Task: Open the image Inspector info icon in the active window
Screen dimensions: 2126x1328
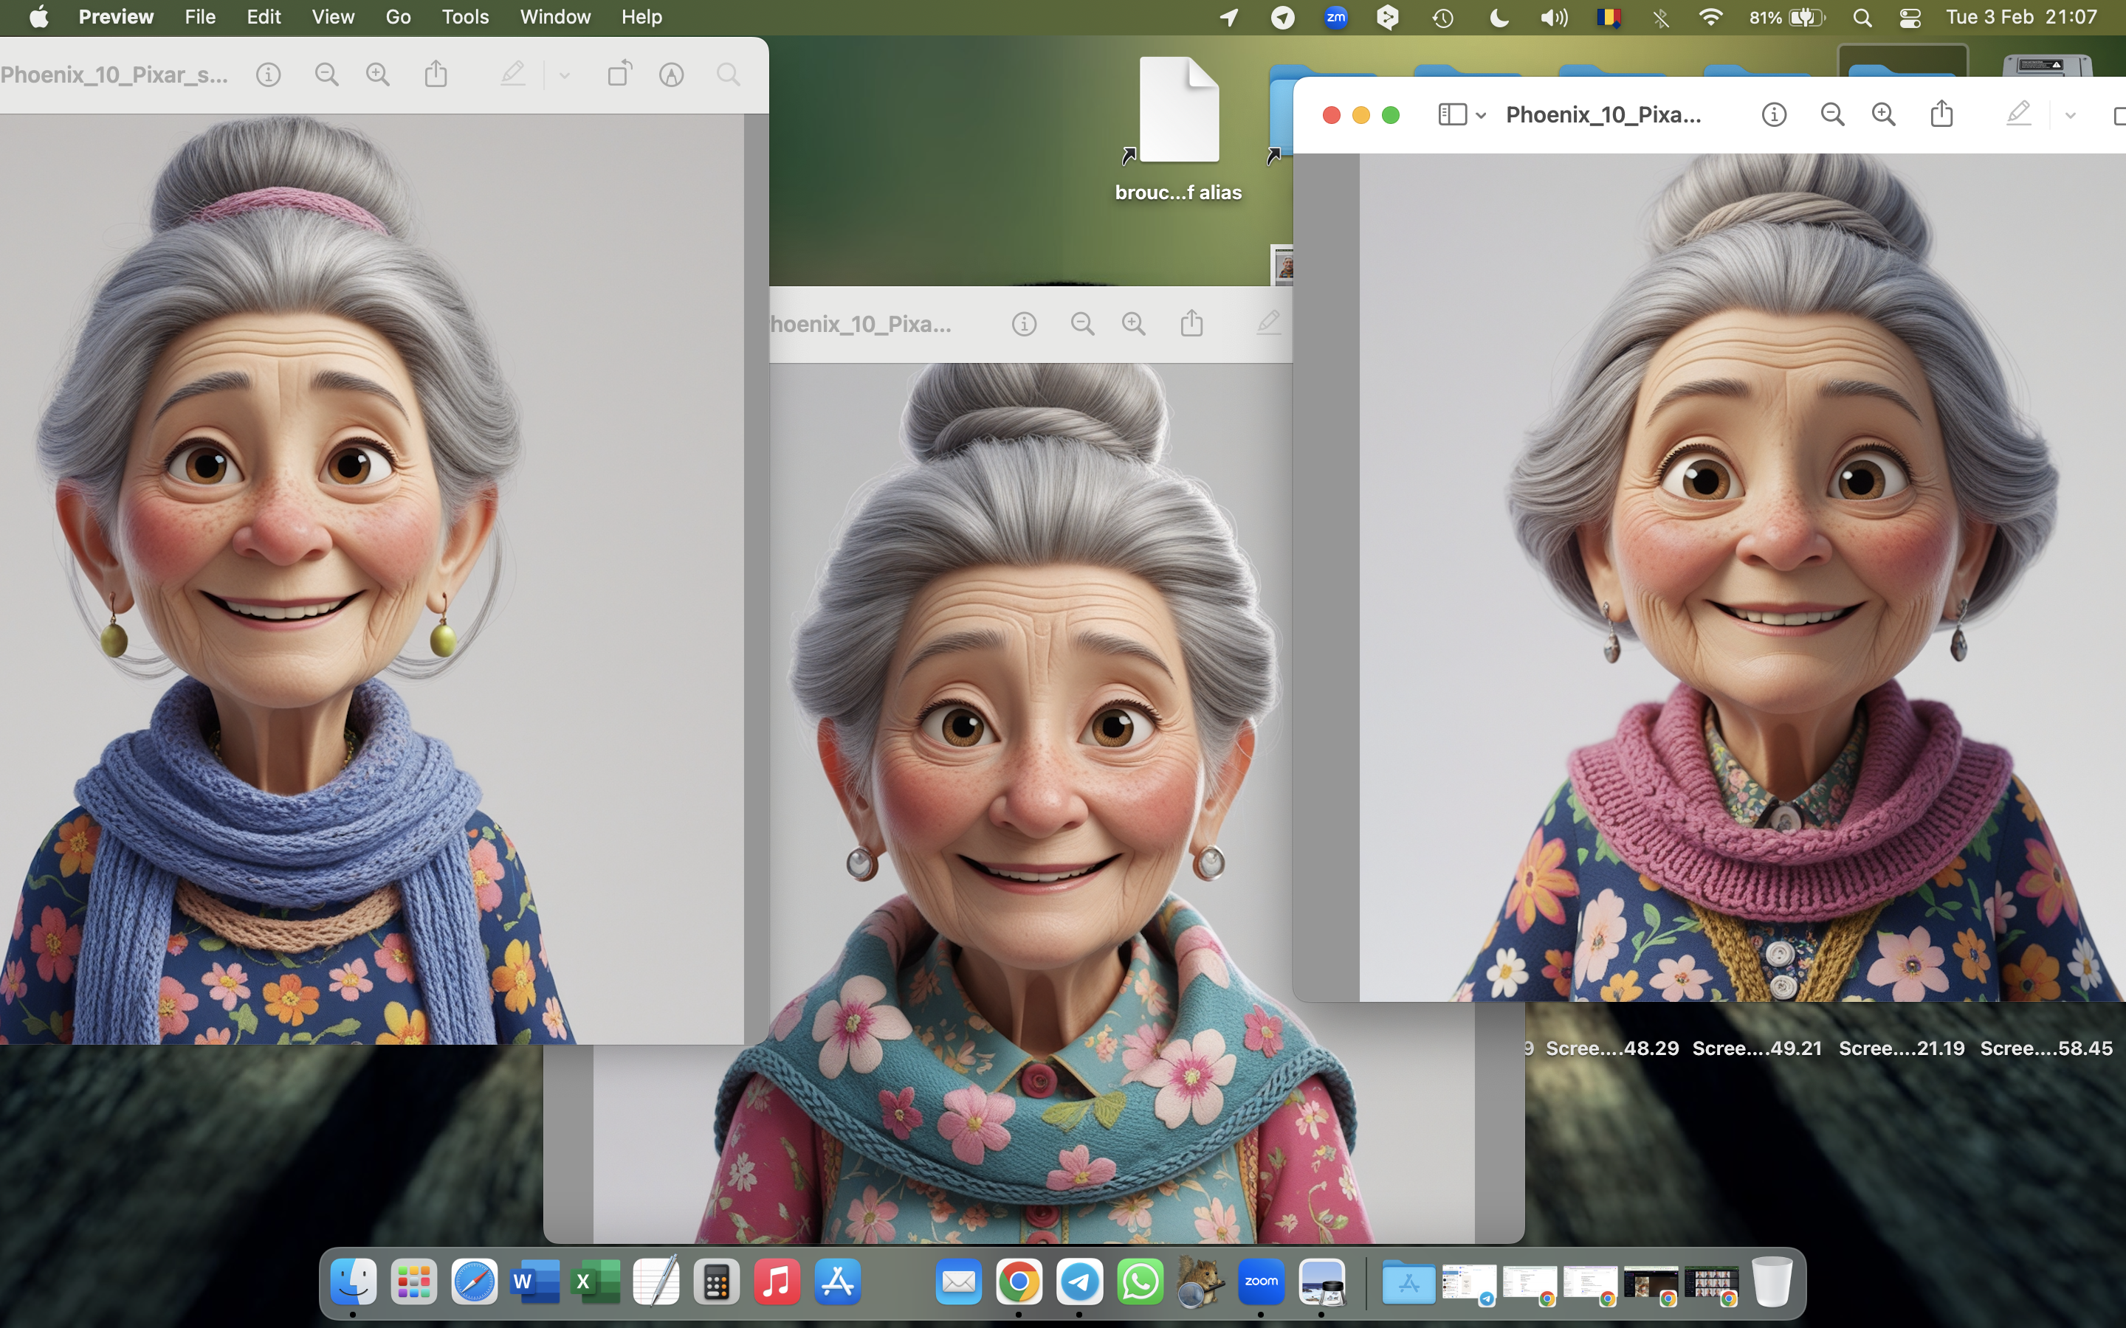Action: pos(1774,115)
